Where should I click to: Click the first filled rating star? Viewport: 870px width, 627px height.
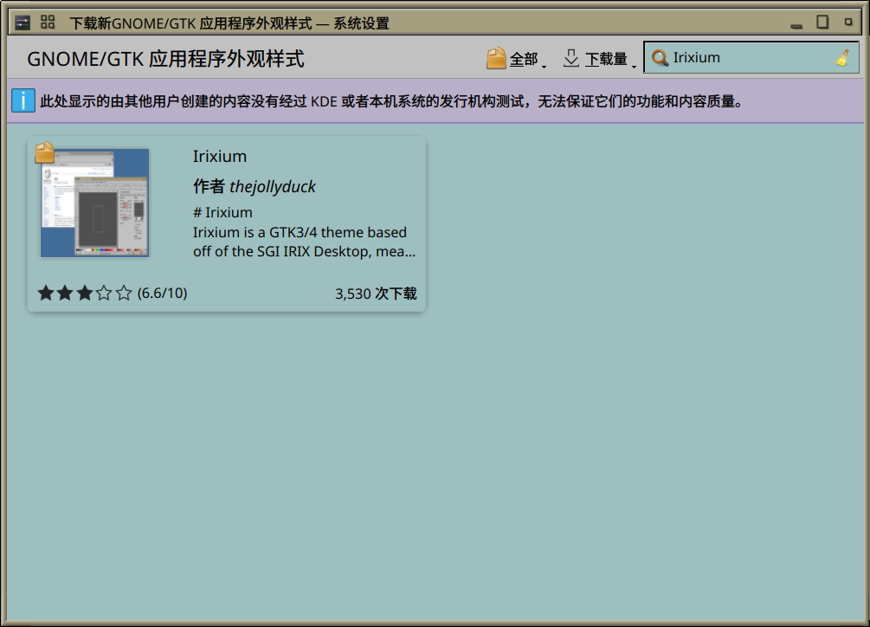click(46, 293)
